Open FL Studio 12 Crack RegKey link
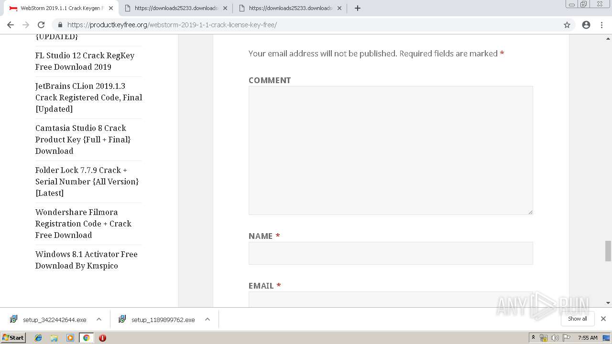This screenshot has height=344, width=612. tap(85, 61)
